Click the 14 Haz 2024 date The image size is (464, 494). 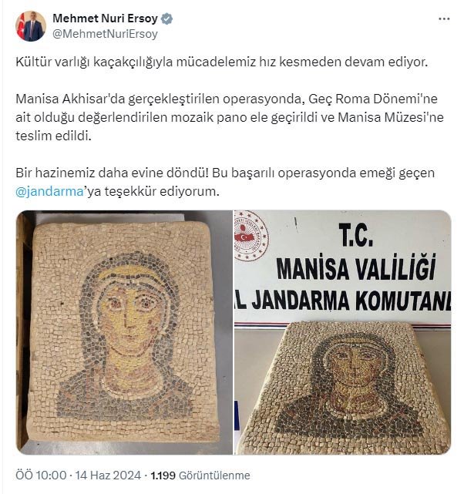point(108,475)
